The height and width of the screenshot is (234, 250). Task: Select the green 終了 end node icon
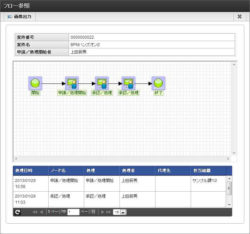158,83
